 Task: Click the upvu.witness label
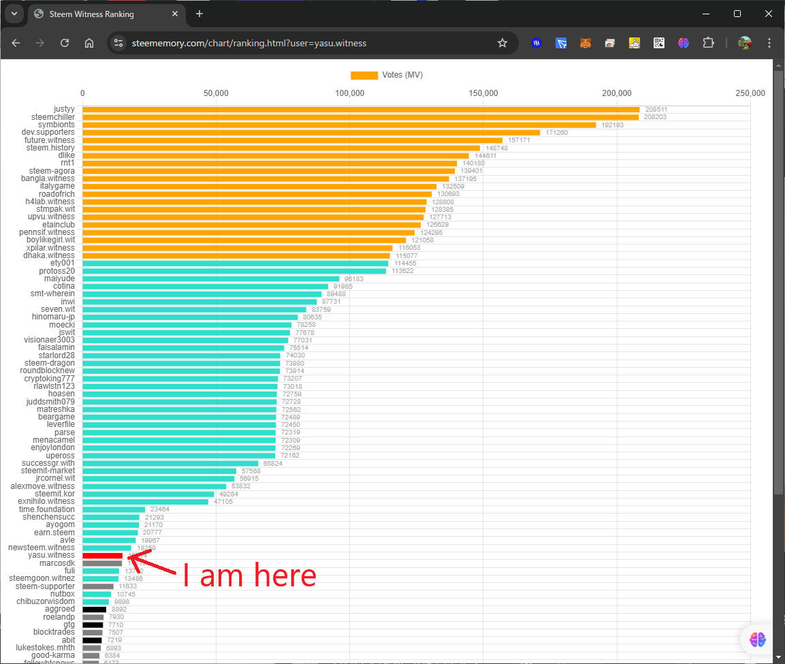pyautogui.click(x=51, y=217)
